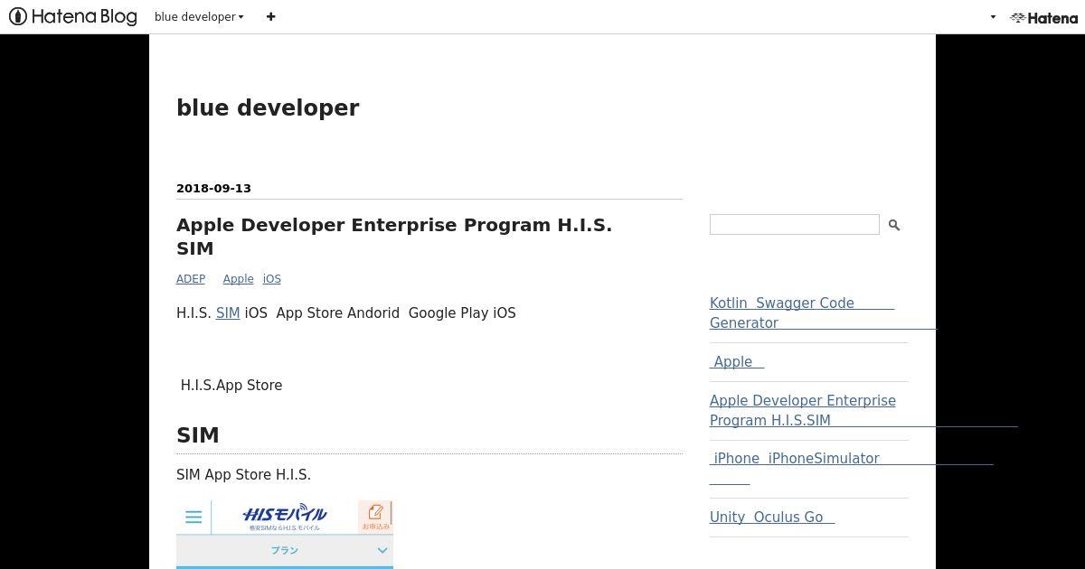Open Apple Developer Enterprise Program H.I.S.SIM sidebar link
Screen dimensions: 1085x569
803,410
